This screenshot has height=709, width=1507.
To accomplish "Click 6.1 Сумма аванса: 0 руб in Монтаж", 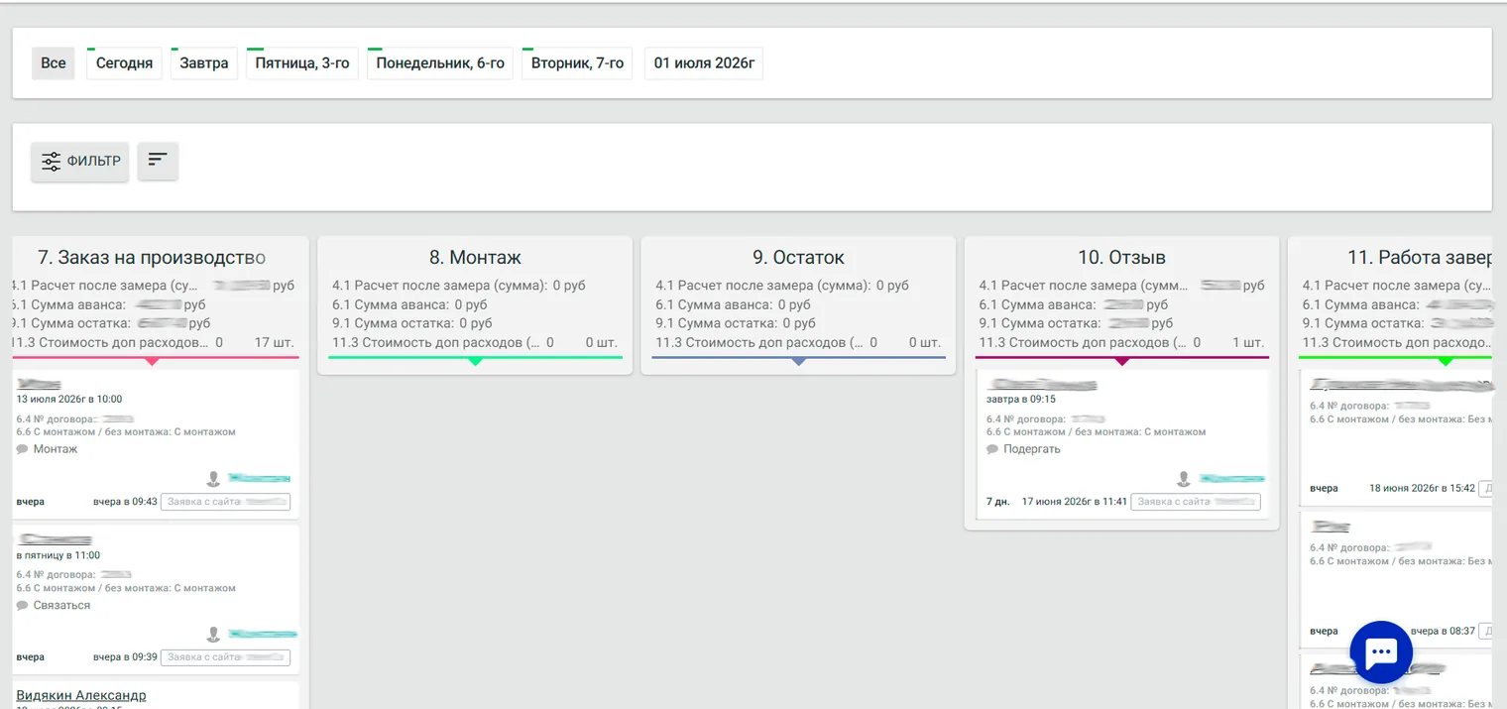I will tap(409, 304).
